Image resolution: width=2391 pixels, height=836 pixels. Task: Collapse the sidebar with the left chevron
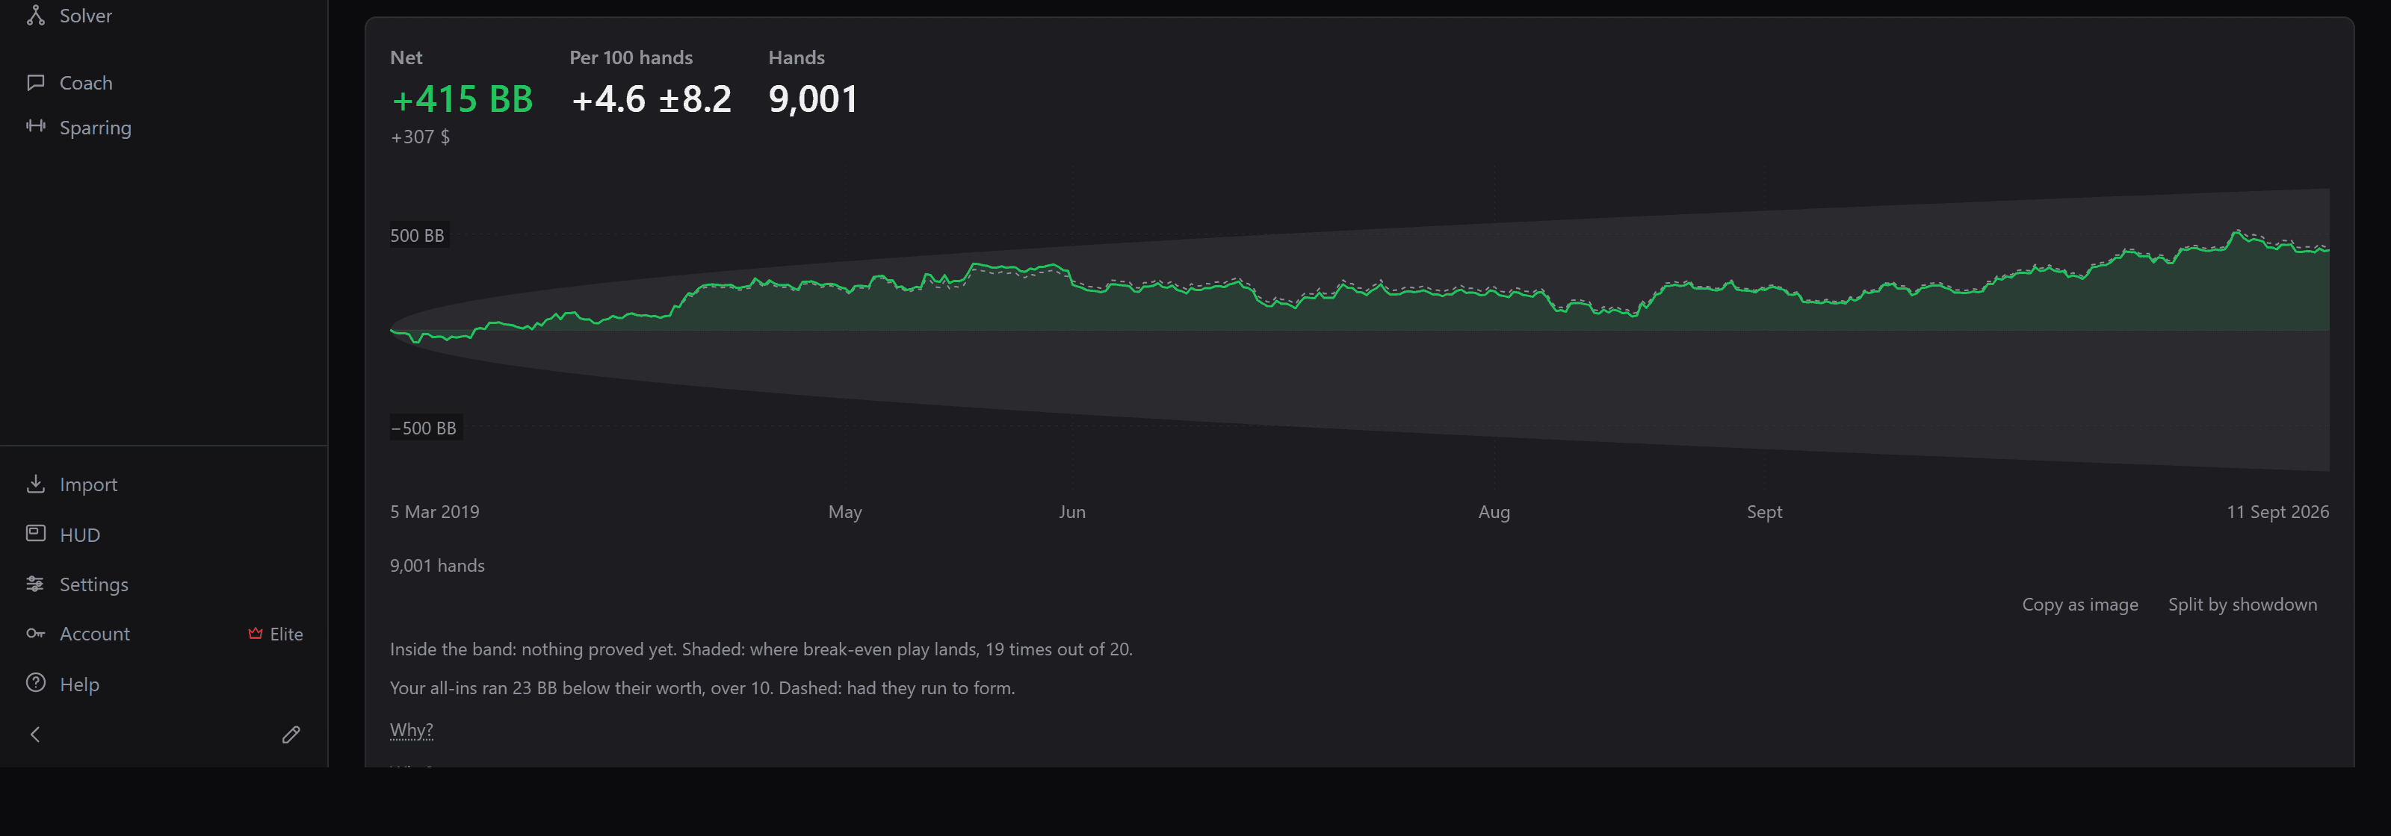(35, 734)
